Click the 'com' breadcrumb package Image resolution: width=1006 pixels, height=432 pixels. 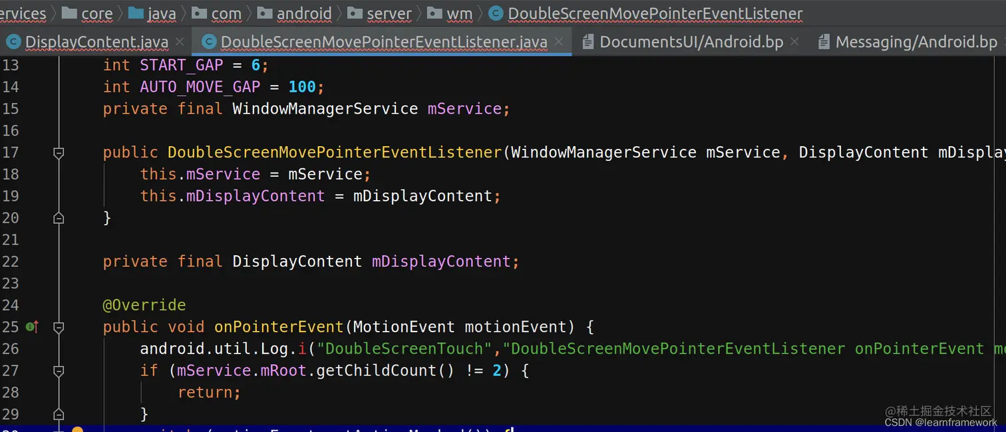[217, 13]
